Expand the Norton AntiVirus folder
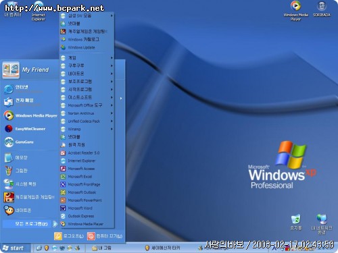The width and height of the screenshot is (338, 253). coord(87,113)
